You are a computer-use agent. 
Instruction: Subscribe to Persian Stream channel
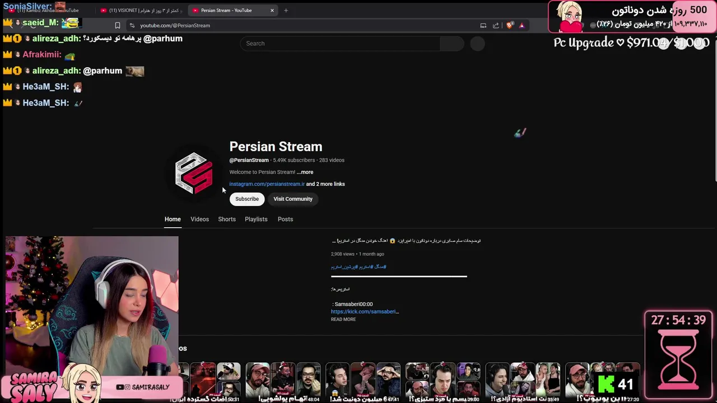click(x=247, y=199)
